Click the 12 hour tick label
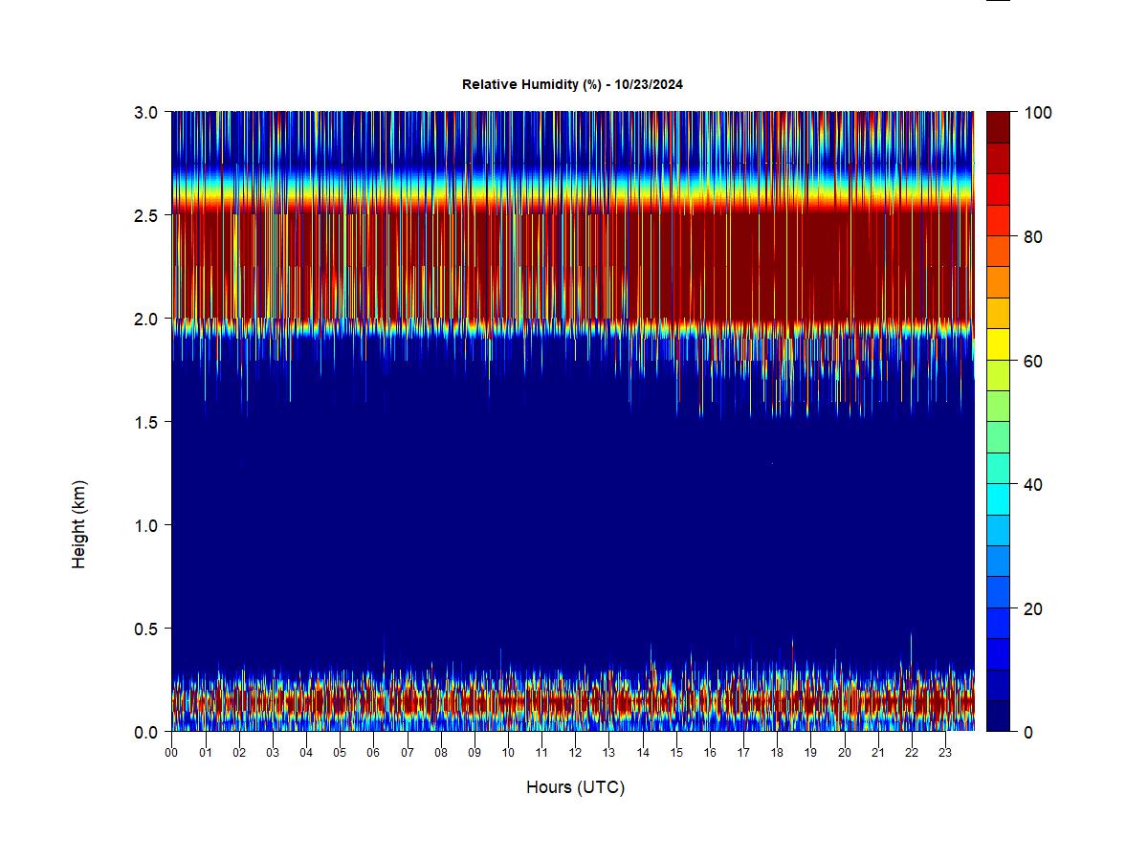This screenshot has width=1148, height=861. [x=575, y=753]
